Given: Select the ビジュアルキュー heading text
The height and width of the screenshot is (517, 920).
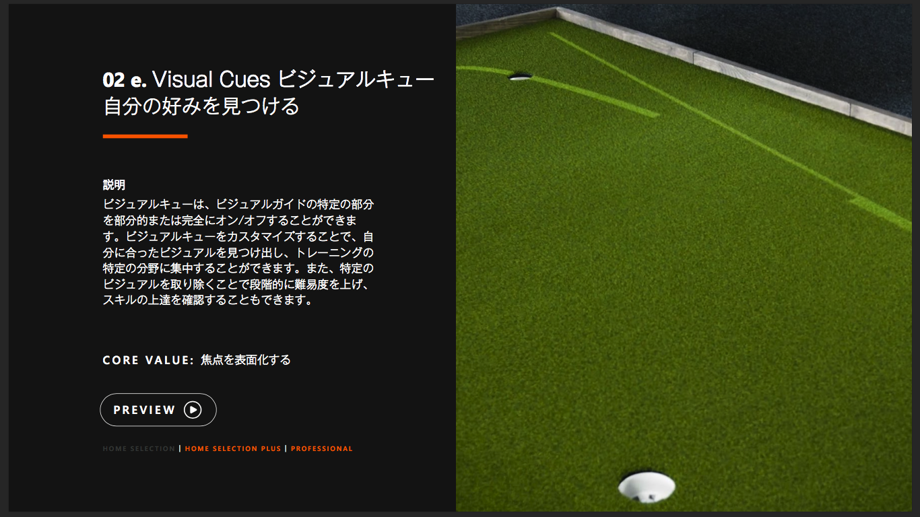Looking at the screenshot, I should point(356,80).
